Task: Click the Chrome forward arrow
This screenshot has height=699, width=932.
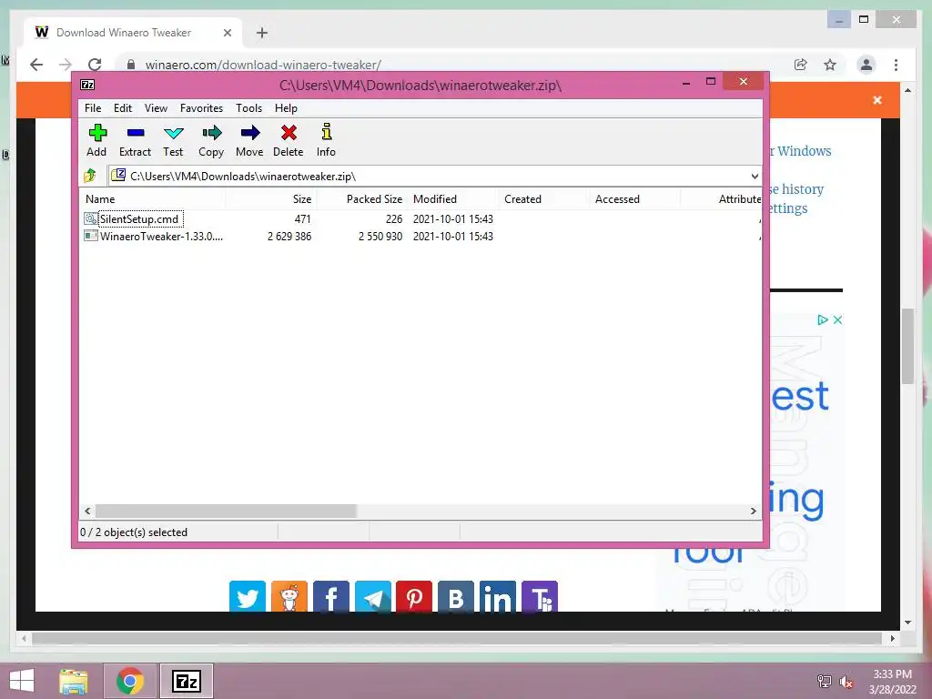Action: click(x=66, y=65)
